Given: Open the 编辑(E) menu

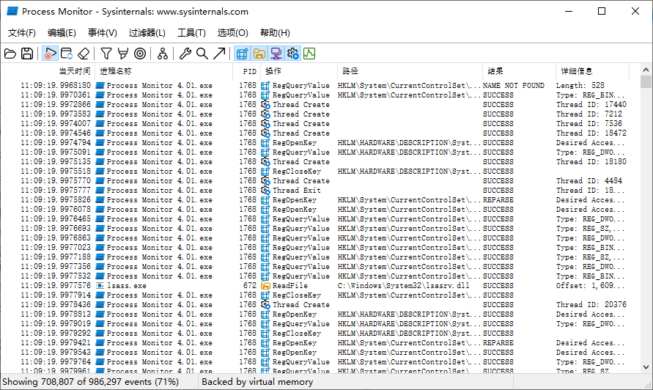Looking at the screenshot, I should coord(62,32).
